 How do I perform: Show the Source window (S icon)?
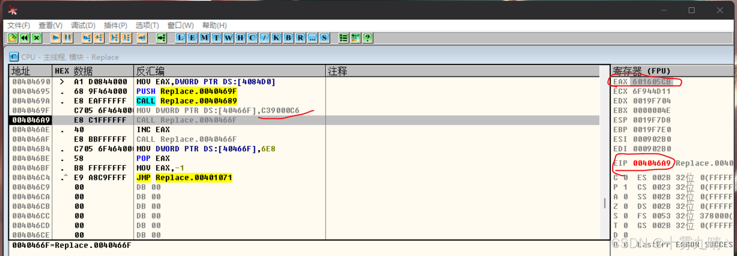click(x=324, y=38)
